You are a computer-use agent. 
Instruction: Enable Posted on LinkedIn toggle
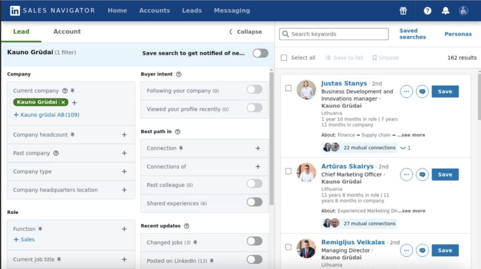pyautogui.click(x=254, y=260)
